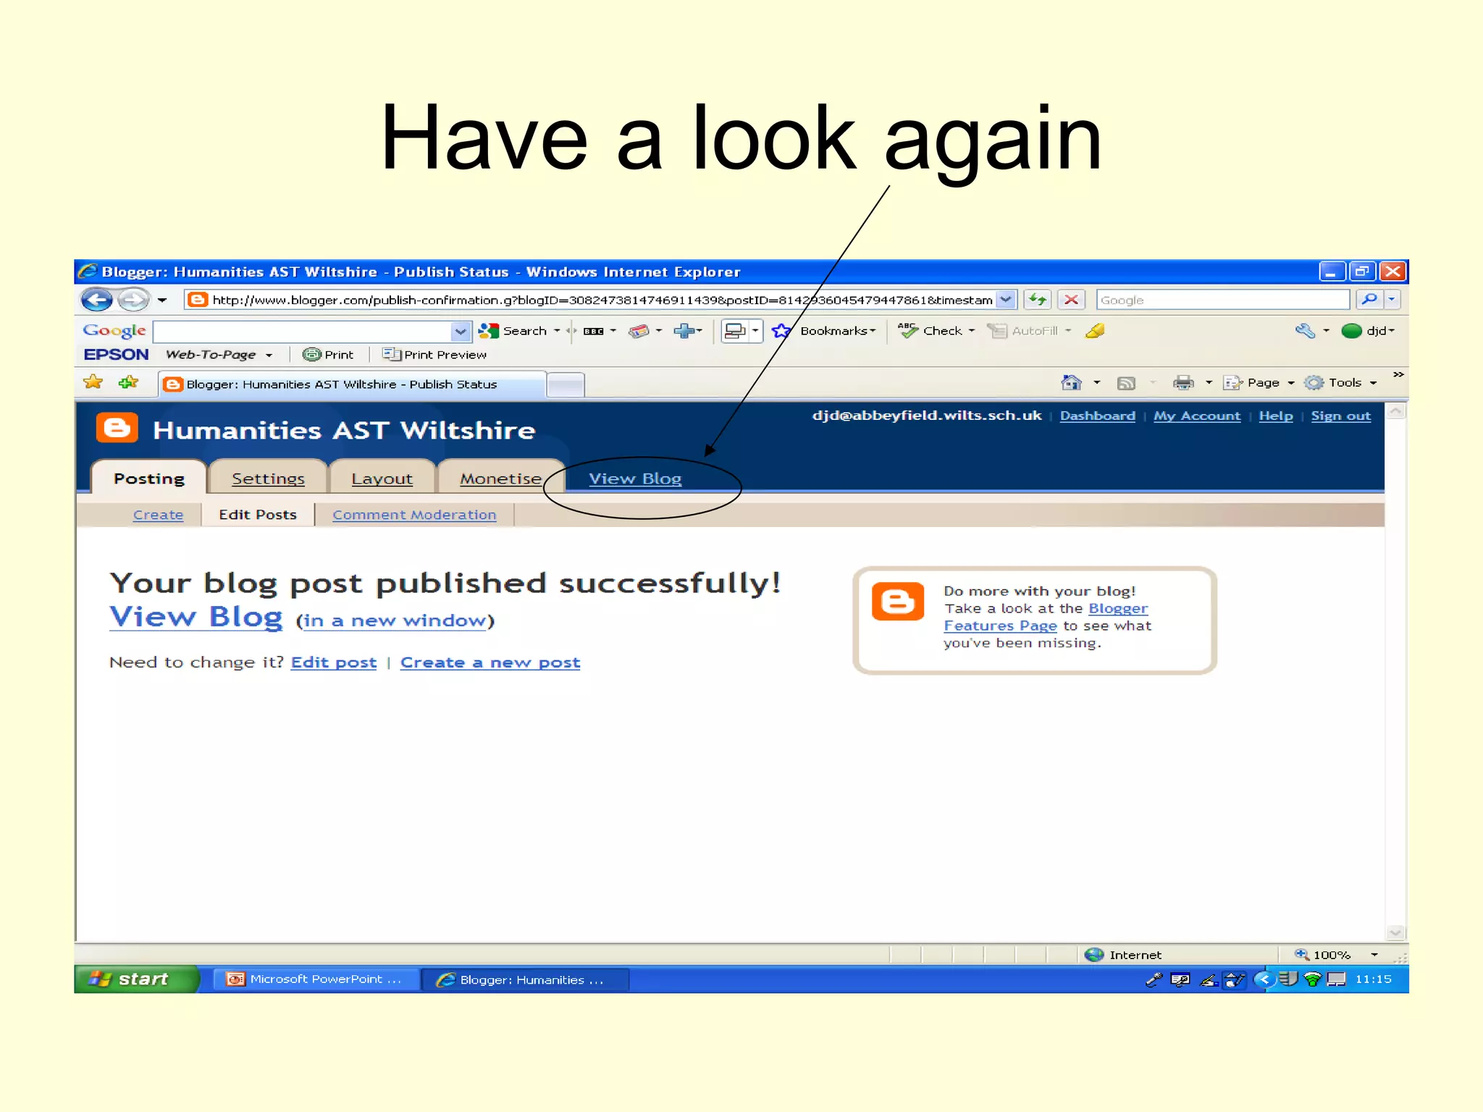Click the red Stop loading icon

coord(1072,299)
